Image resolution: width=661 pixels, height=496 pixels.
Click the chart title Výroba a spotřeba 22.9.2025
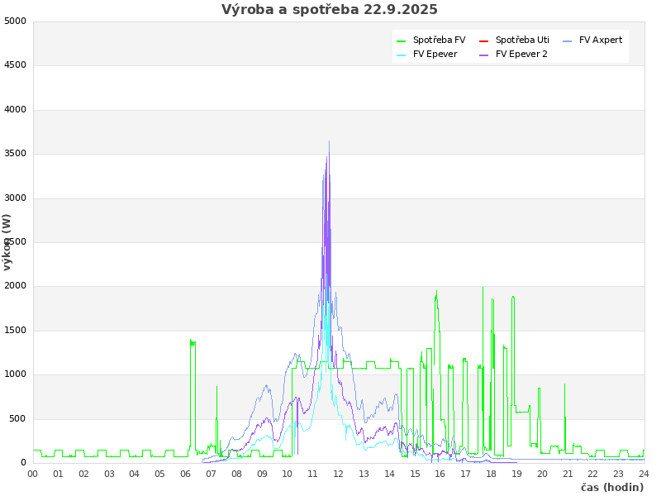click(x=330, y=10)
